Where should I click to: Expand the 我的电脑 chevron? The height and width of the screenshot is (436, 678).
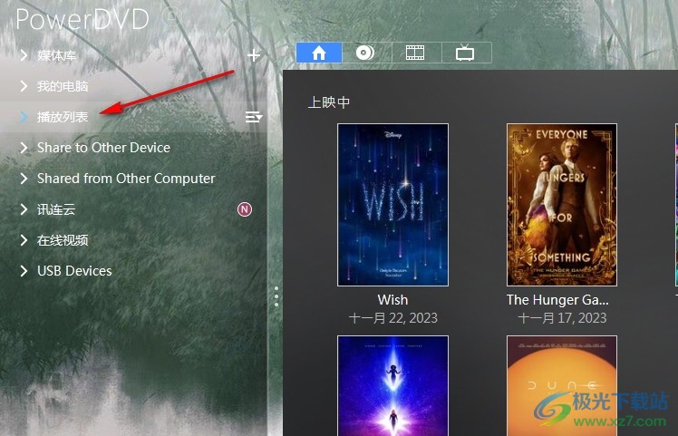coord(24,86)
